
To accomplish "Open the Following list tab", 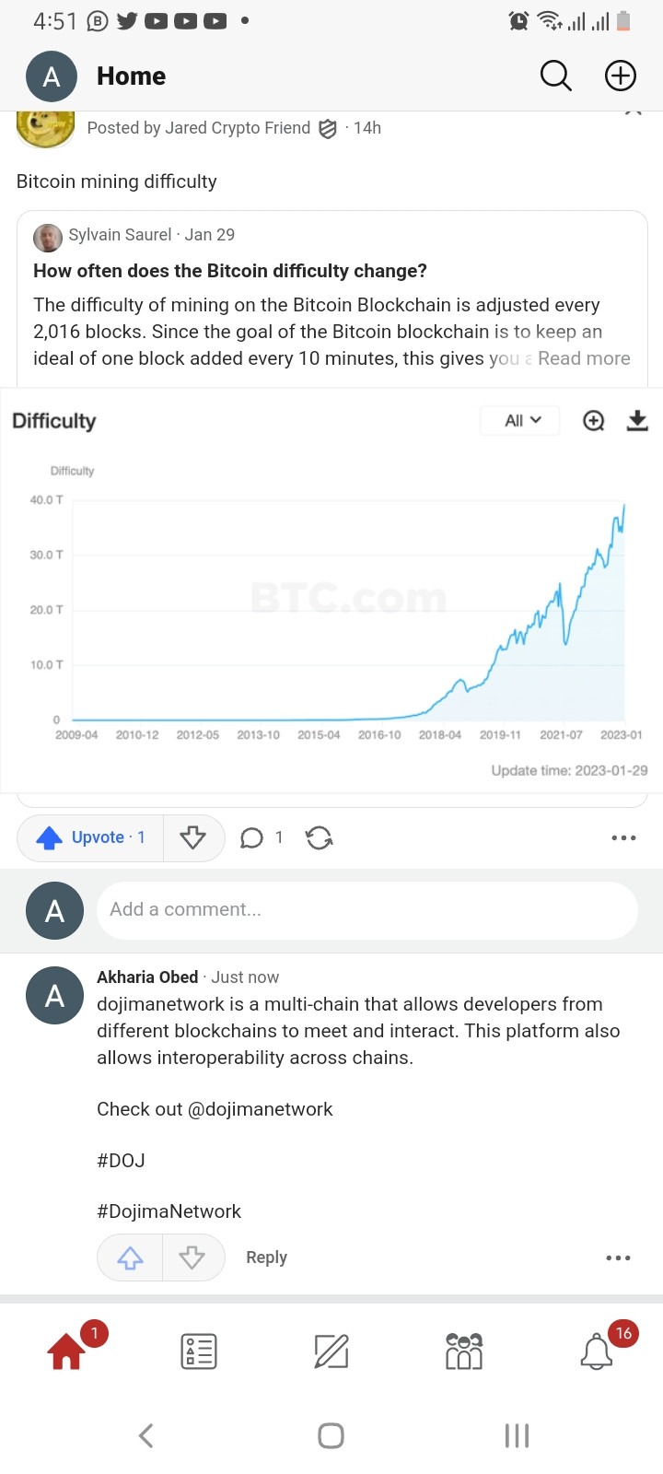I will [199, 1351].
